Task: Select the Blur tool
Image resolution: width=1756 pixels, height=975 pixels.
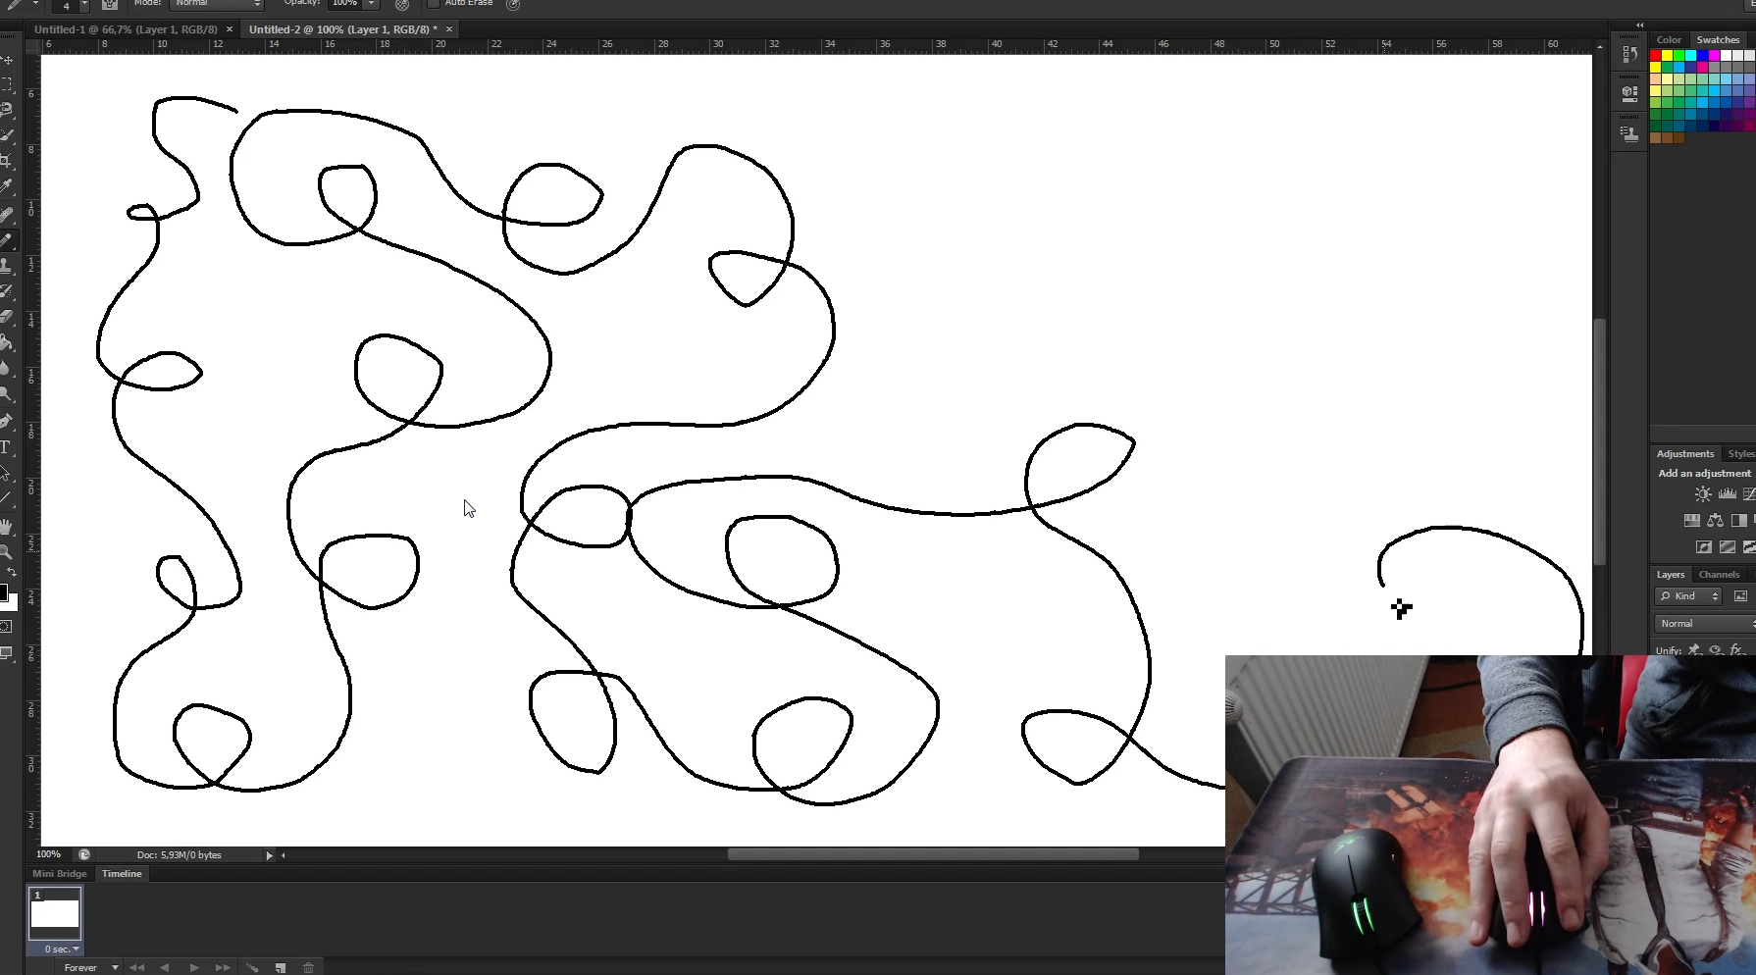Action: (x=7, y=368)
